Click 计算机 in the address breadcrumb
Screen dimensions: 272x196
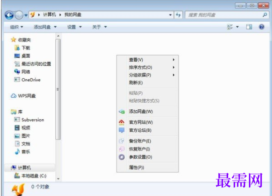49,15
